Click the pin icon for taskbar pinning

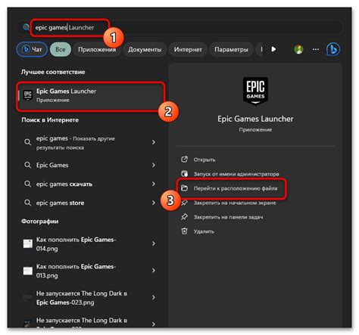click(x=184, y=217)
